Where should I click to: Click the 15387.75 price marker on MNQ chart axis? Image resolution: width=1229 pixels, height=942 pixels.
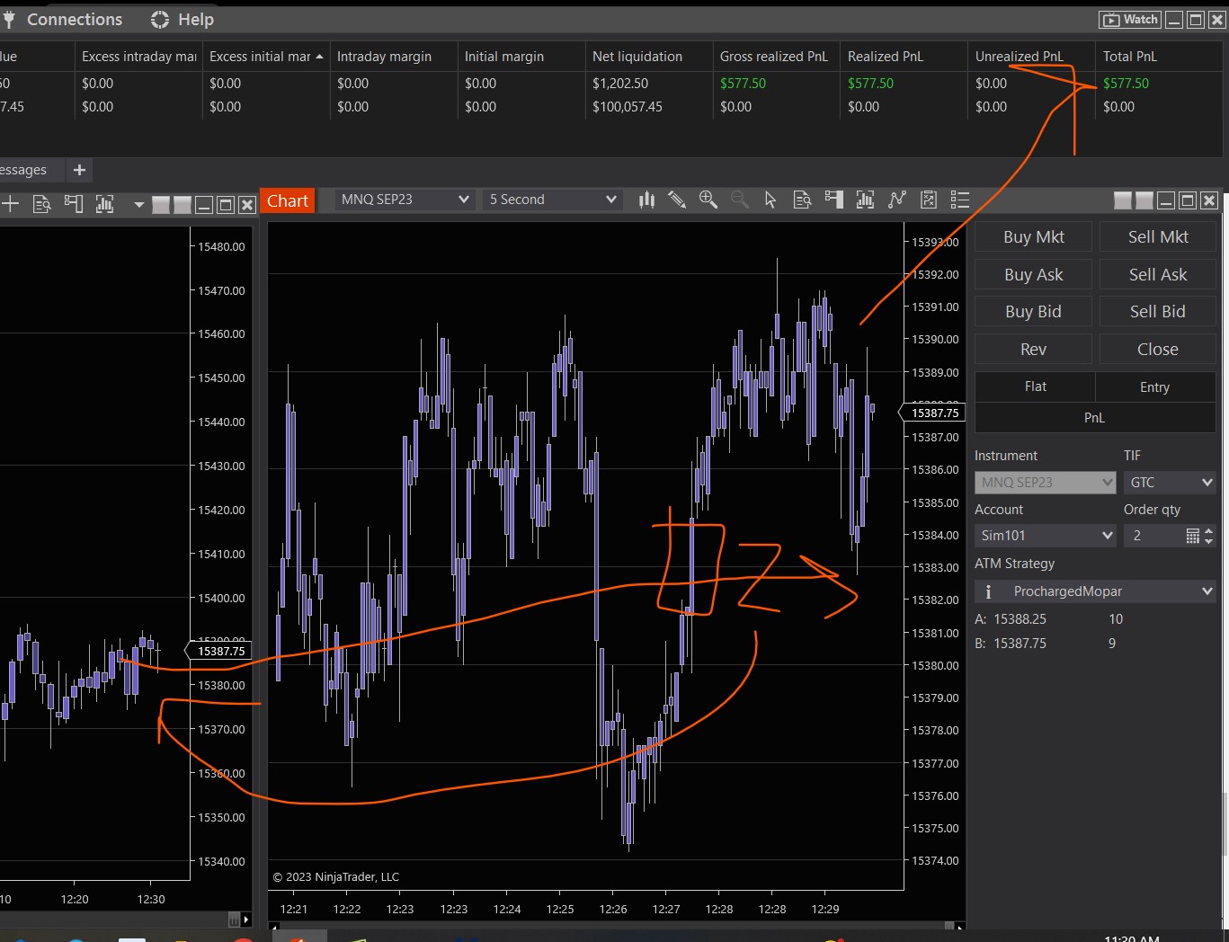[933, 413]
